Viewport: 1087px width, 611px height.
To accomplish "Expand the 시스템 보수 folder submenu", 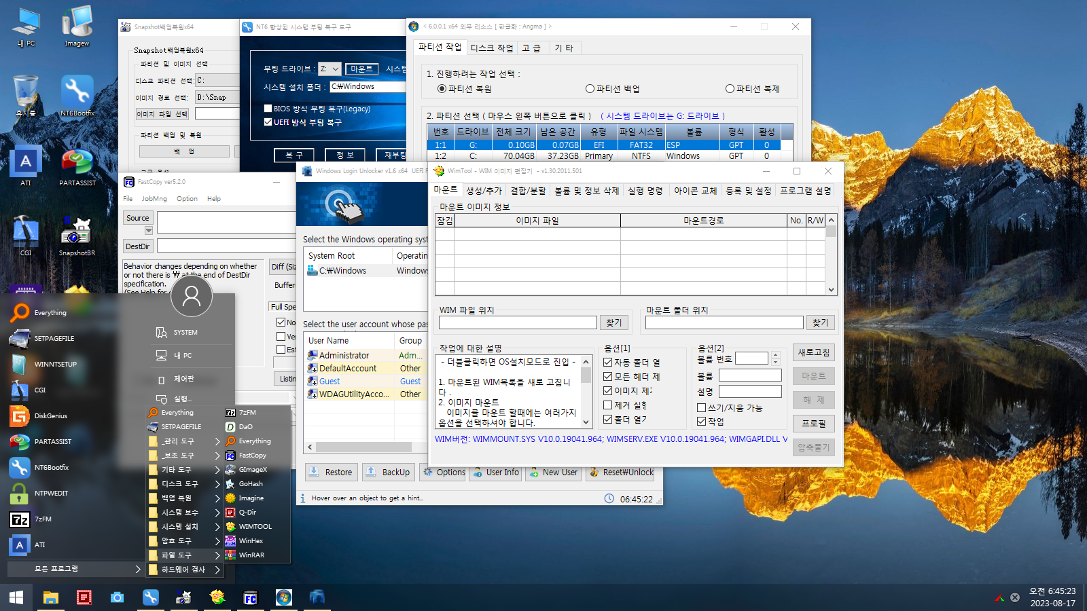I will [x=185, y=513].
